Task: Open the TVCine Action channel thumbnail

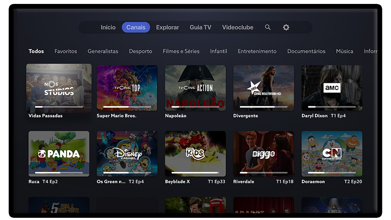Action: click(195, 88)
